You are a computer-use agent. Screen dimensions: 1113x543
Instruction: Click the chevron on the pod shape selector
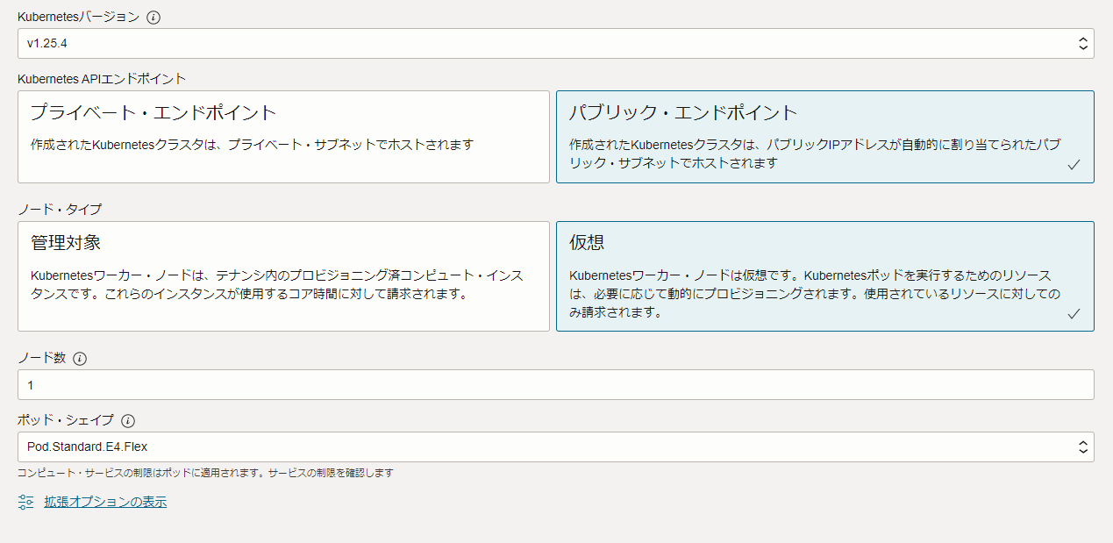tap(1084, 447)
